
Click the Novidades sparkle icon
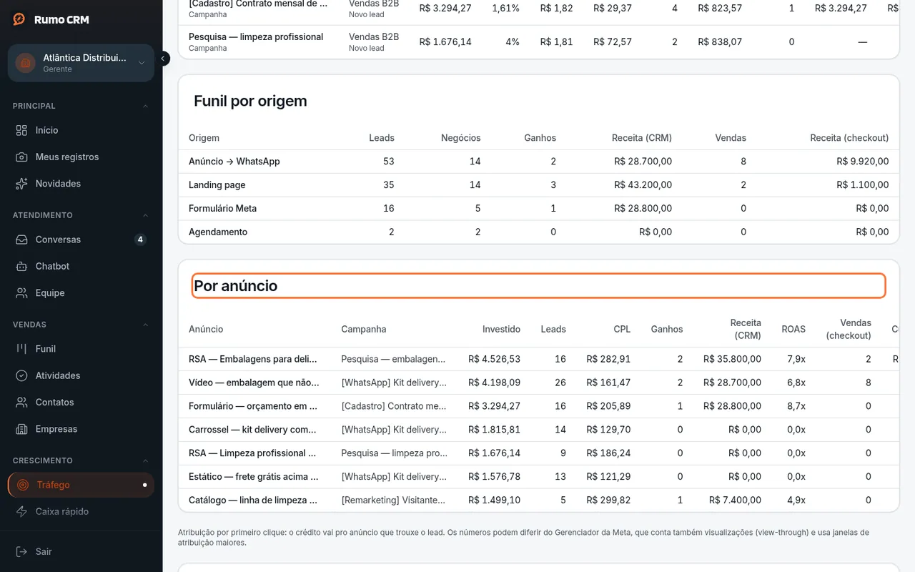22,184
